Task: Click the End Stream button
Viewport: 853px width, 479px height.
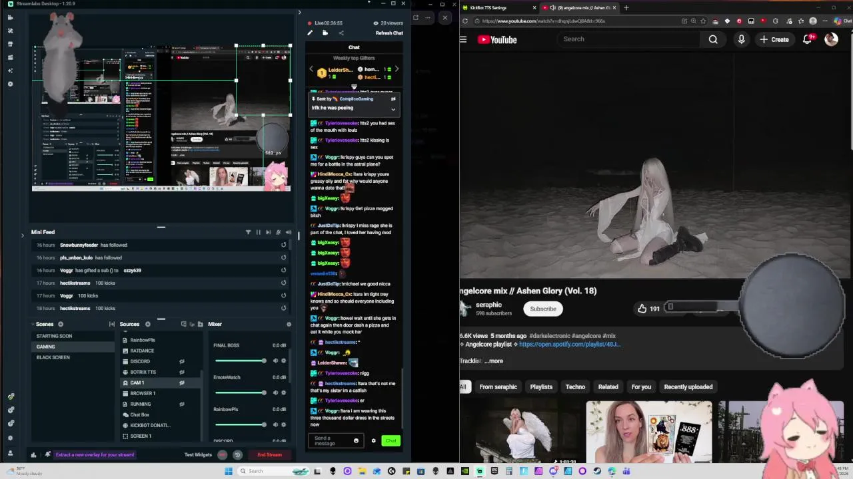Action: pyautogui.click(x=269, y=454)
